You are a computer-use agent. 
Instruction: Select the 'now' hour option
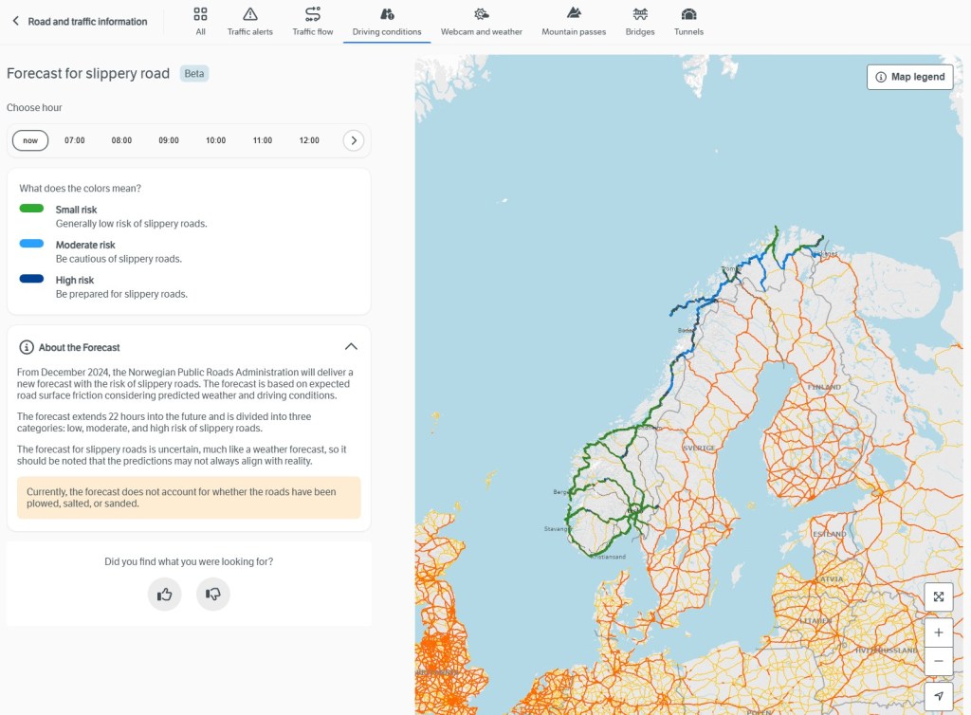(x=30, y=140)
